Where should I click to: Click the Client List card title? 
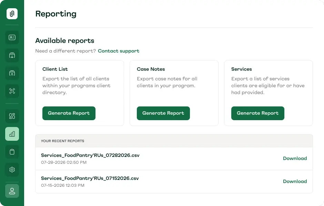pyautogui.click(x=55, y=69)
